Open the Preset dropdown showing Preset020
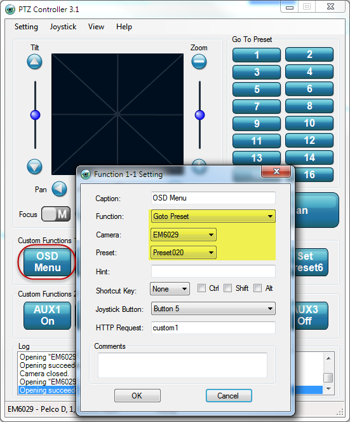The image size is (350, 422). click(x=183, y=253)
